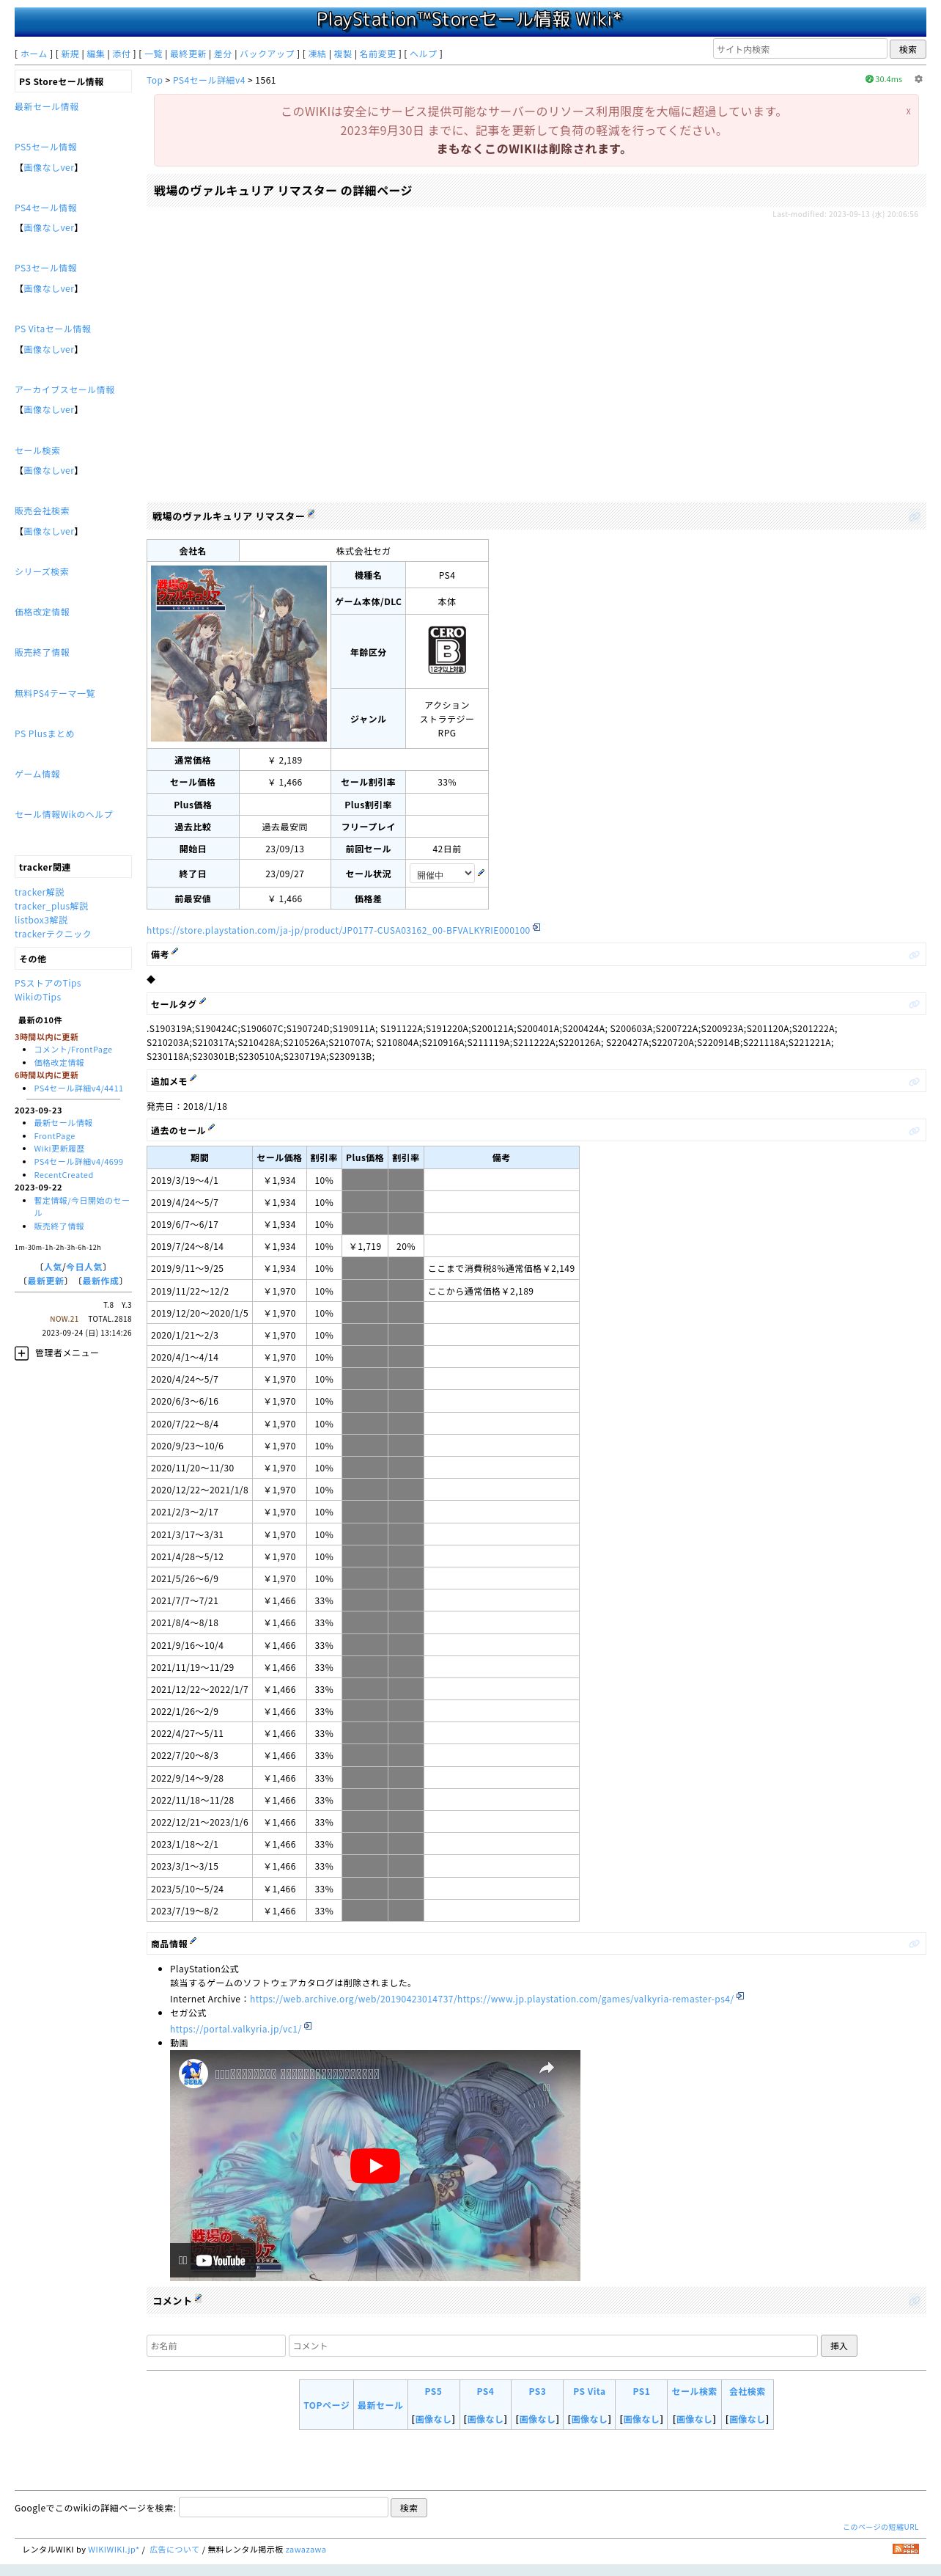Click the YouTube logo on the video
The height and width of the screenshot is (2576, 941).
(220, 2260)
